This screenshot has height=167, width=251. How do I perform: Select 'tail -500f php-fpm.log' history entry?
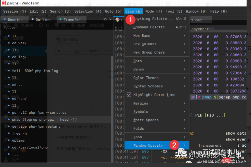click(x=35, y=71)
